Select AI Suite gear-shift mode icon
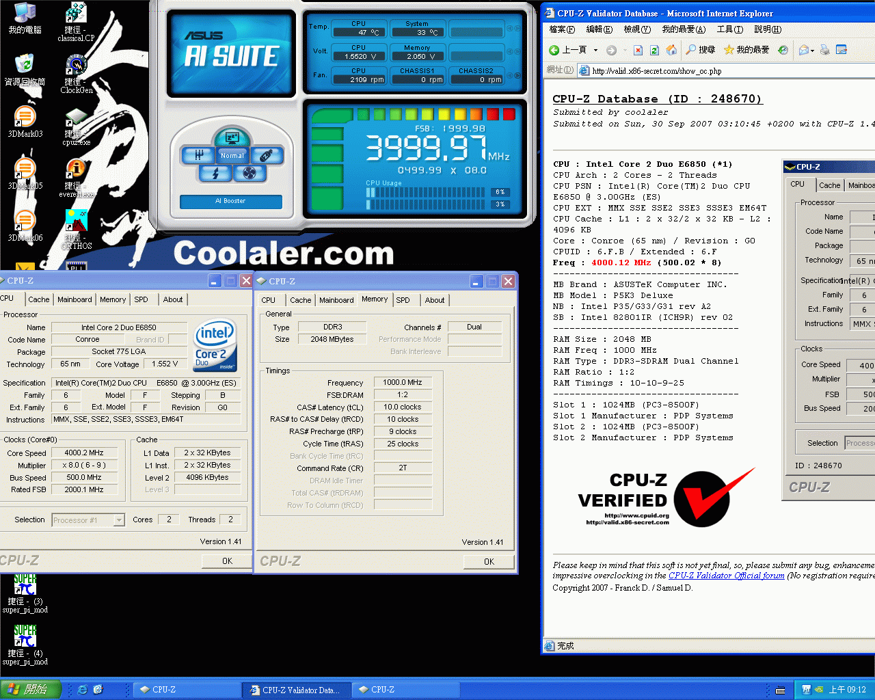 click(x=198, y=155)
